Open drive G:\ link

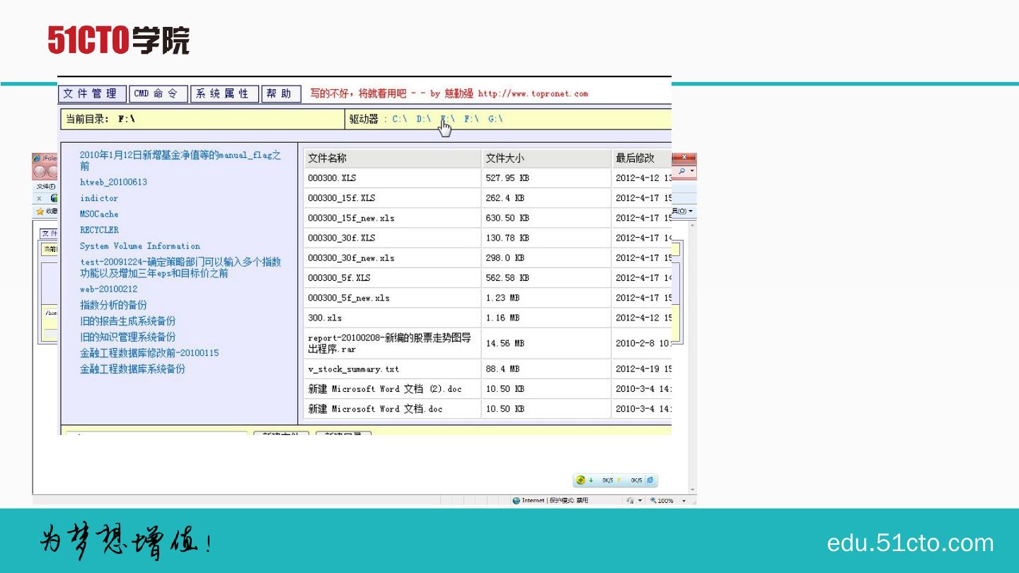coord(495,119)
